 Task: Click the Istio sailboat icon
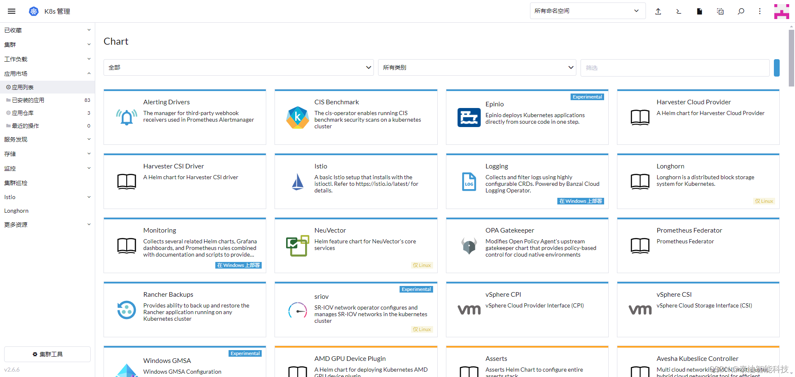tap(298, 181)
